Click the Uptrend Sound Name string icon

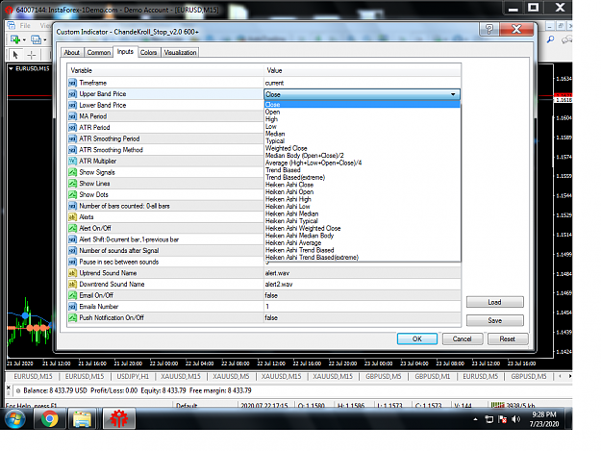[73, 273]
